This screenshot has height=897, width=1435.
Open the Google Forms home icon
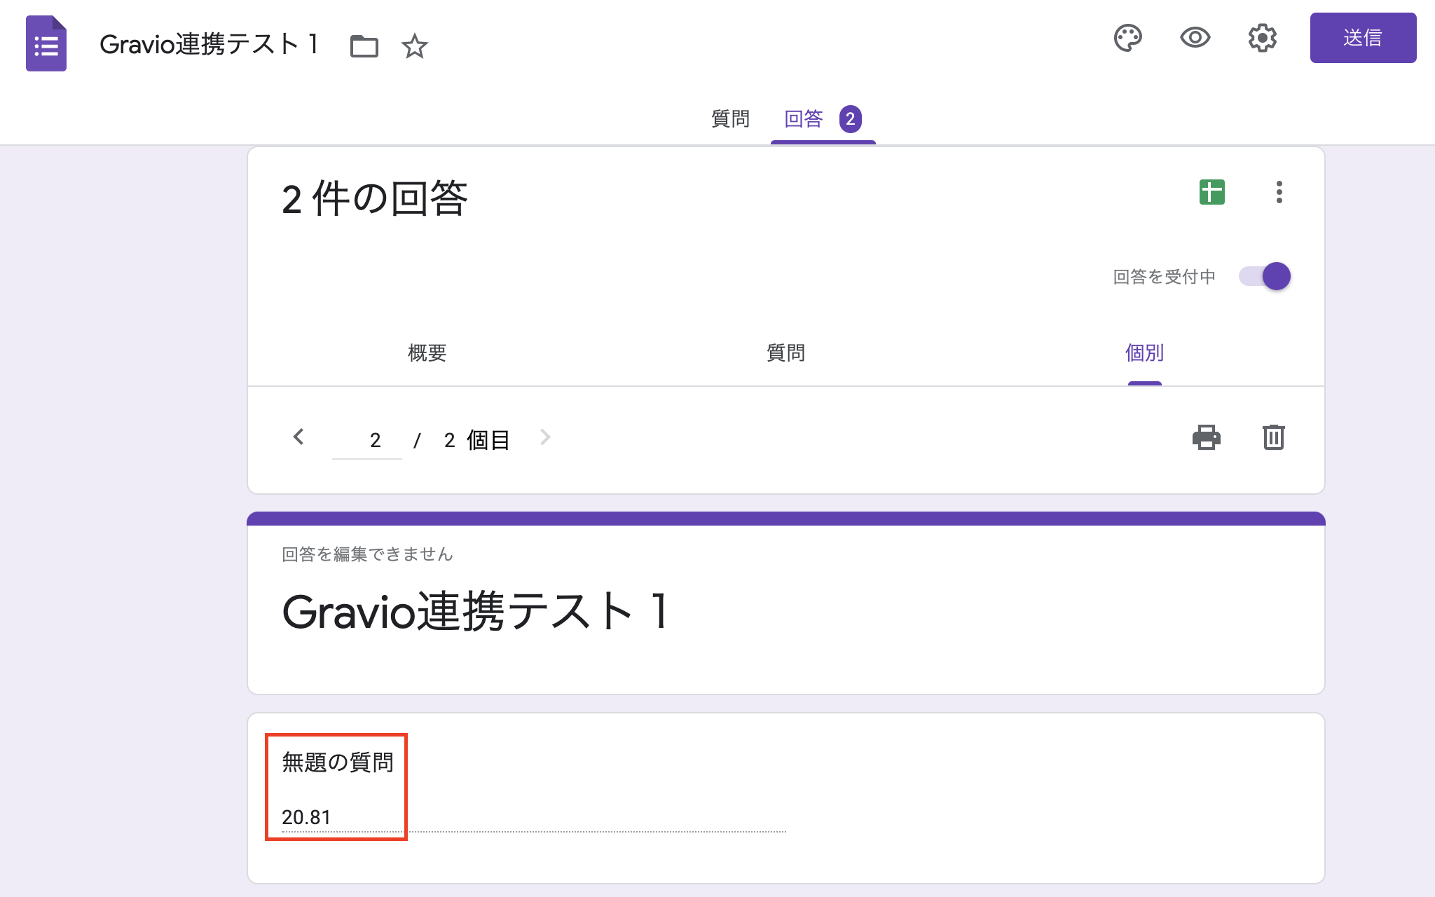pyautogui.click(x=46, y=43)
